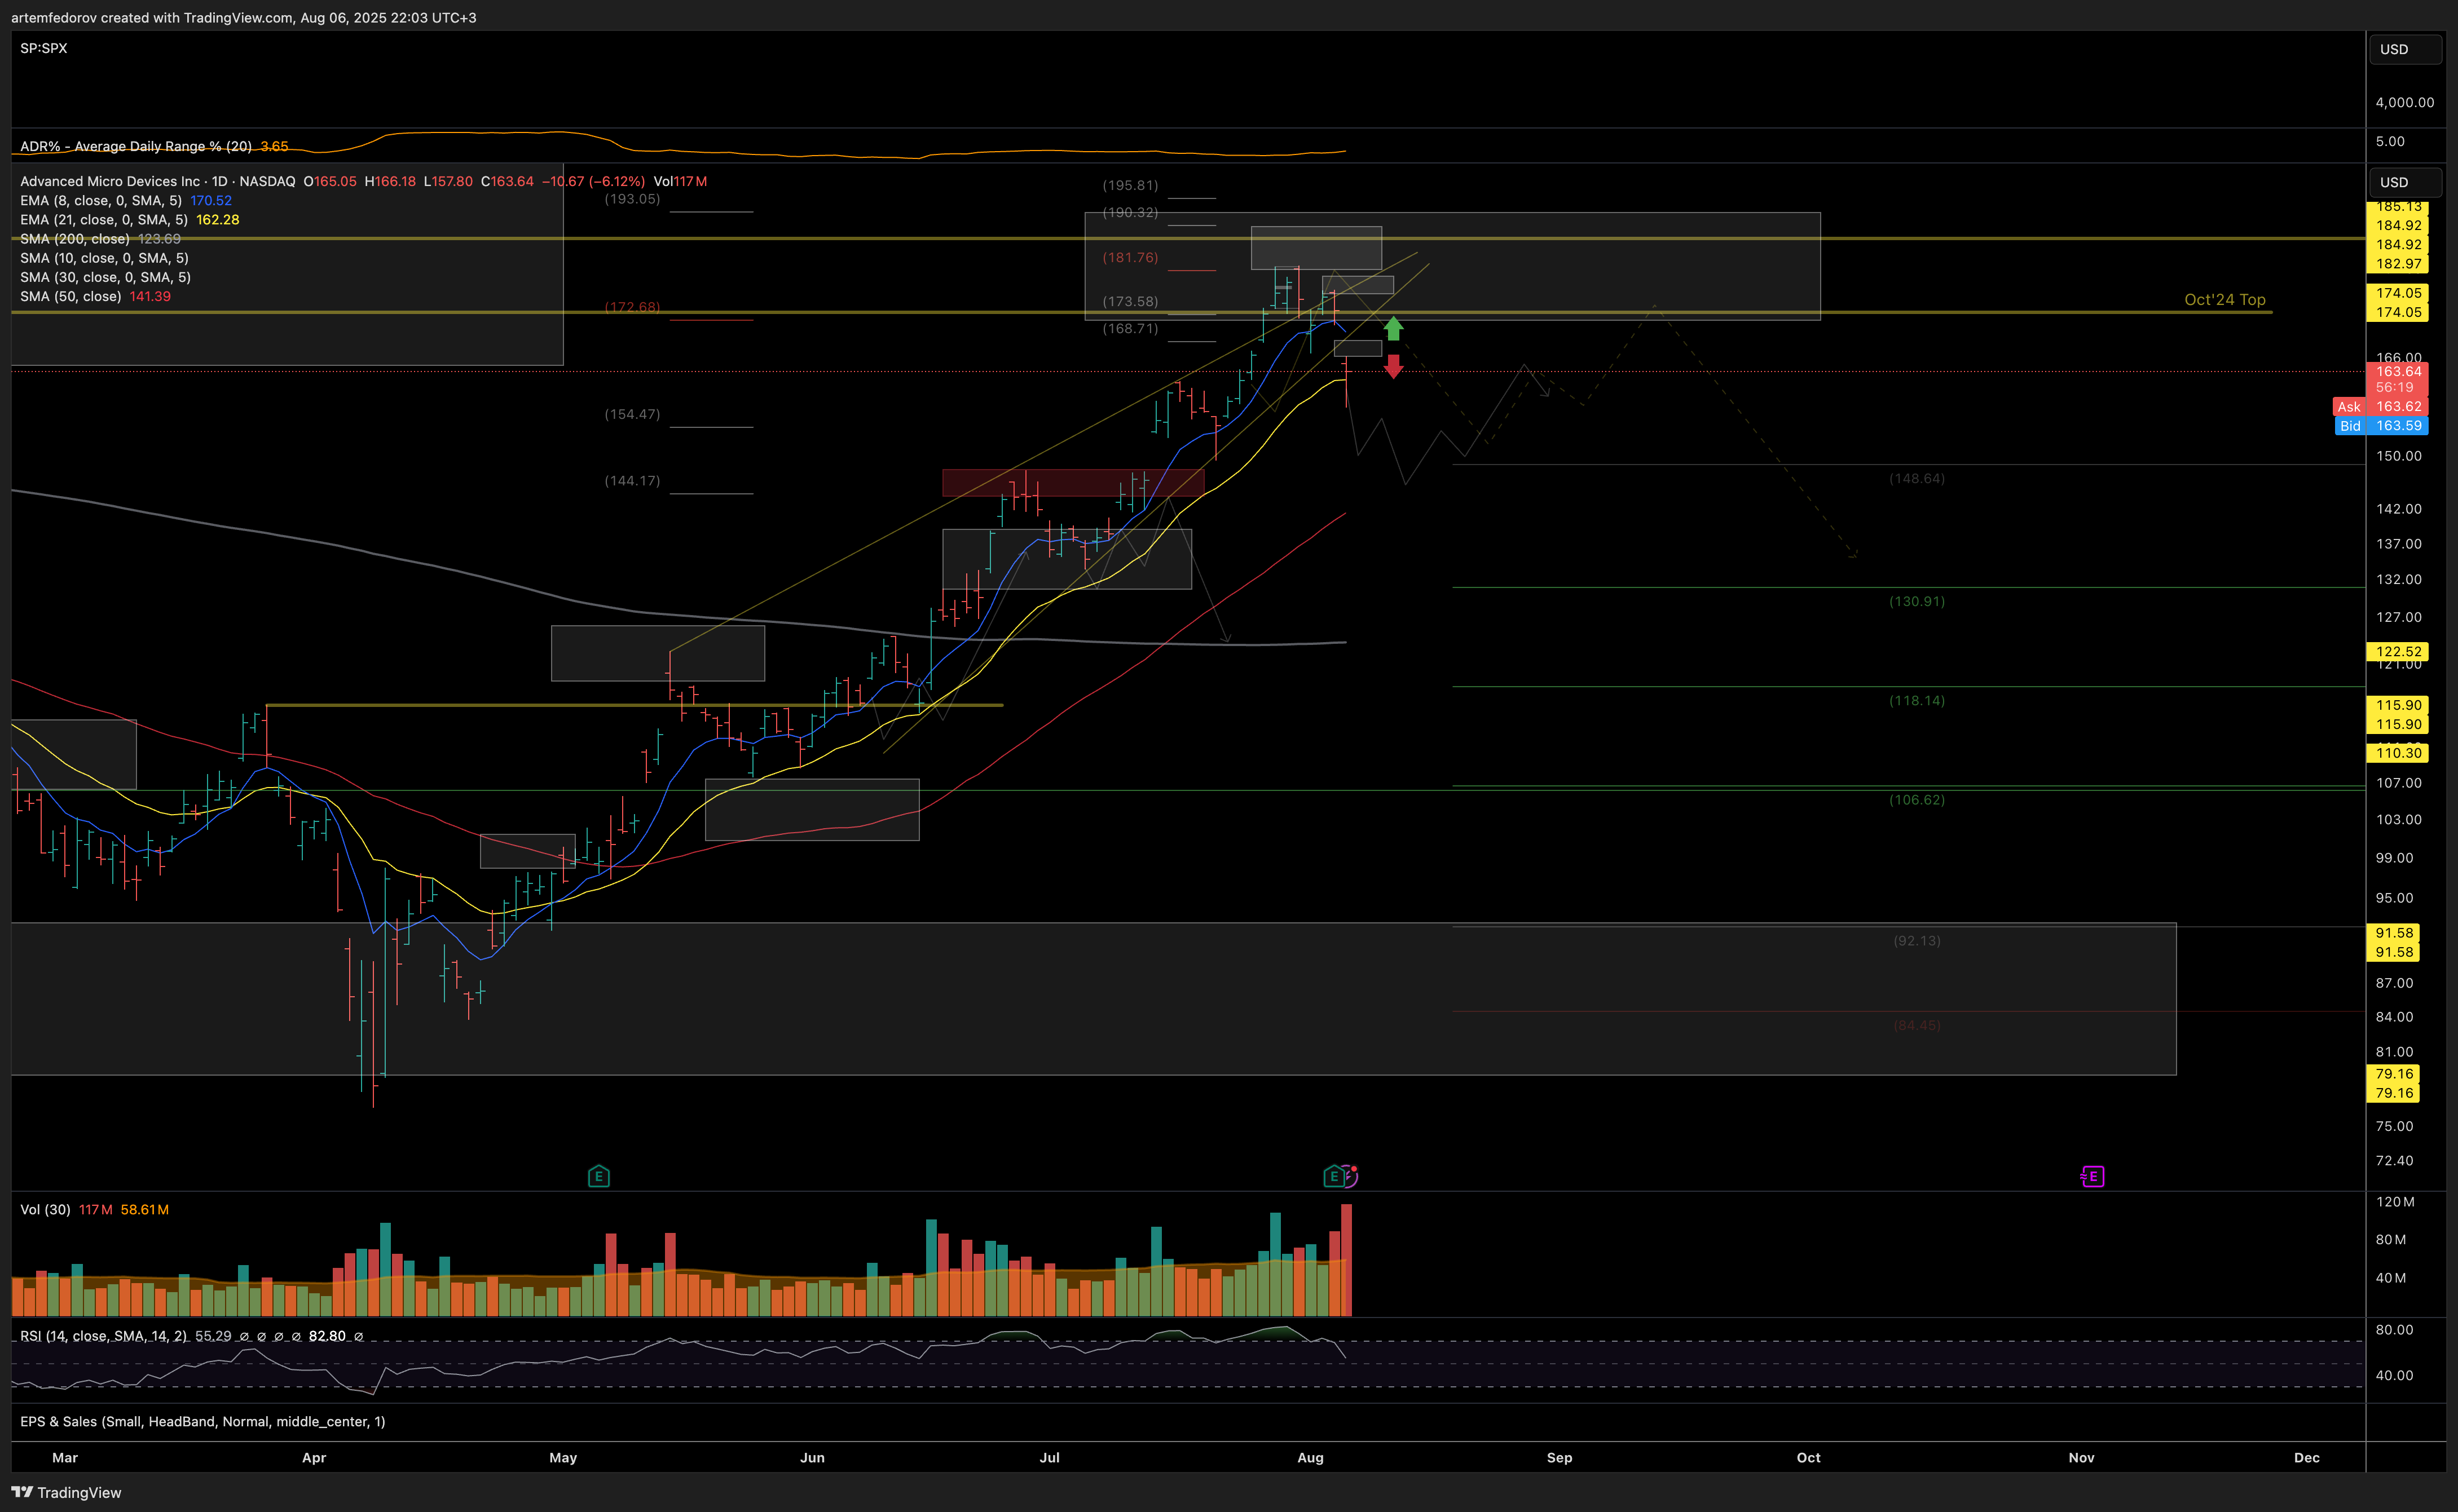
Task: Click the TradingView logo
Action: (66, 1492)
